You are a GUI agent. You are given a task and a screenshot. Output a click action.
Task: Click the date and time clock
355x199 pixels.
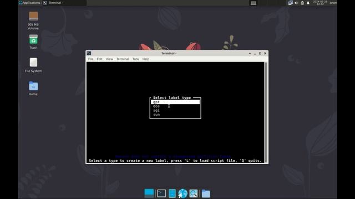(320, 3)
